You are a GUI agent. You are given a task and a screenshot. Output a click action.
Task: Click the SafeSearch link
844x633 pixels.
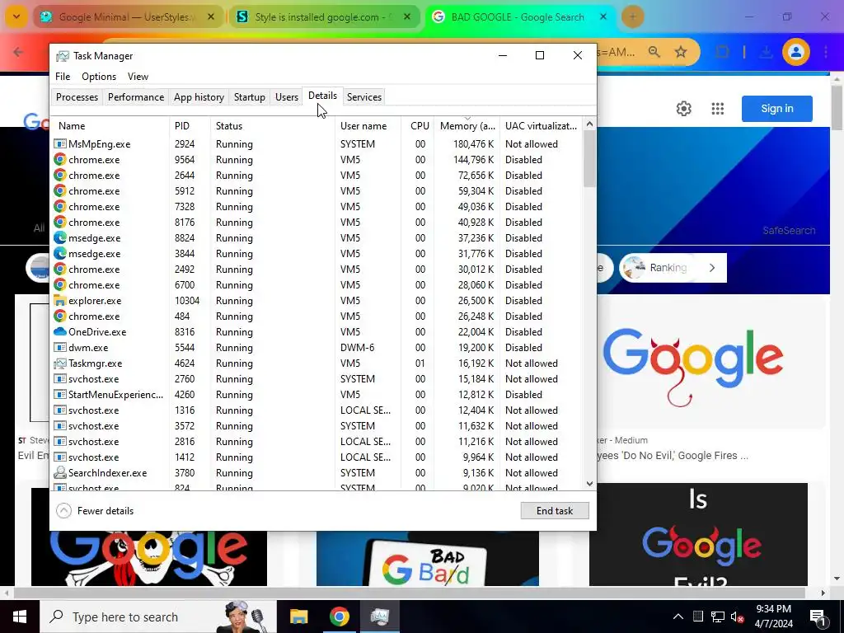(x=789, y=231)
